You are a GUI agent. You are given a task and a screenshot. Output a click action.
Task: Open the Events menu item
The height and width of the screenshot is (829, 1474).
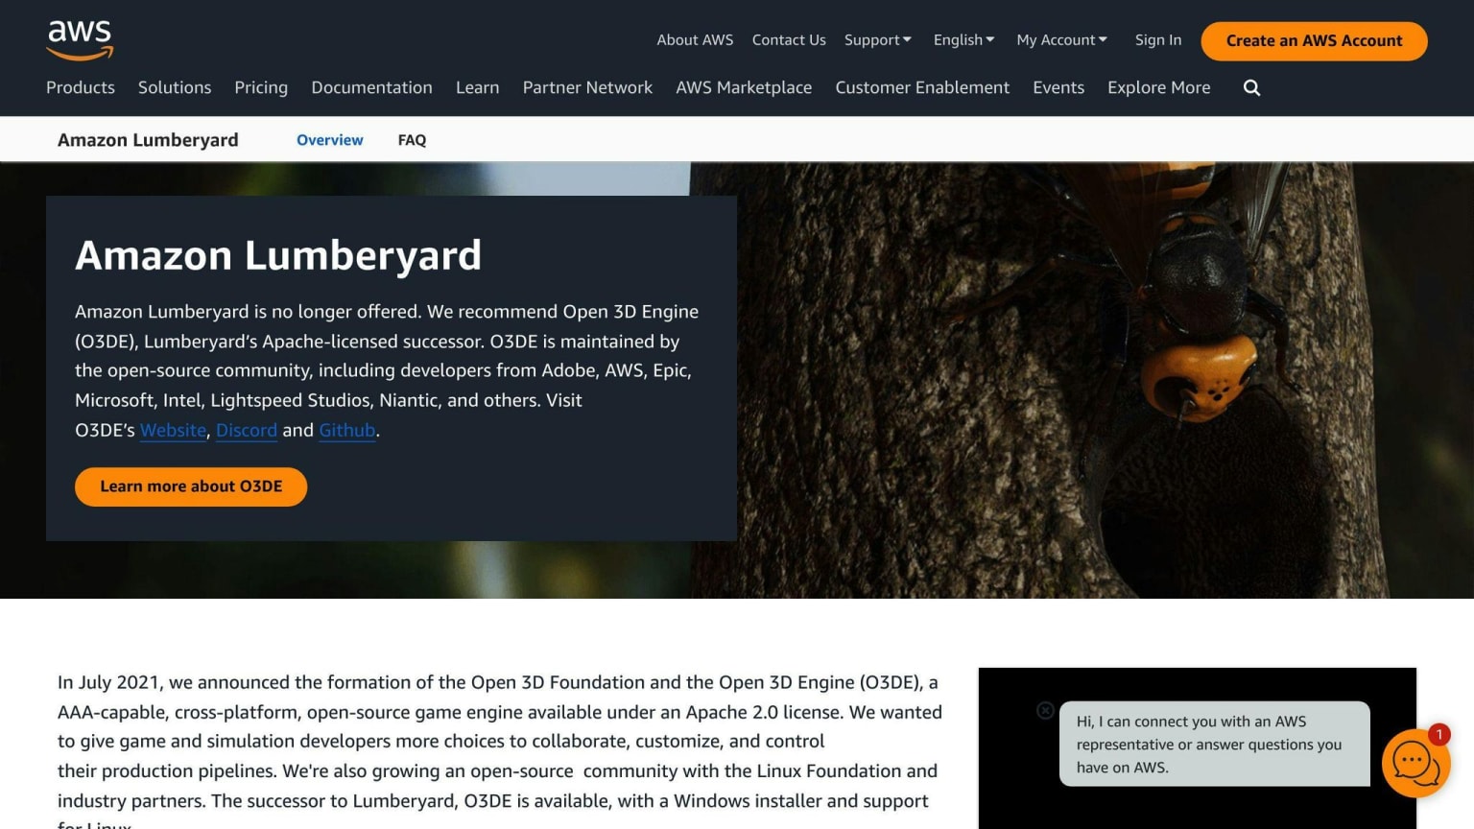[x=1058, y=87]
